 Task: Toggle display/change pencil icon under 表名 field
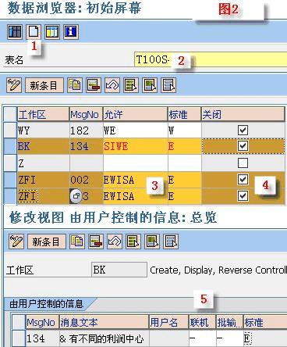[x=14, y=85]
